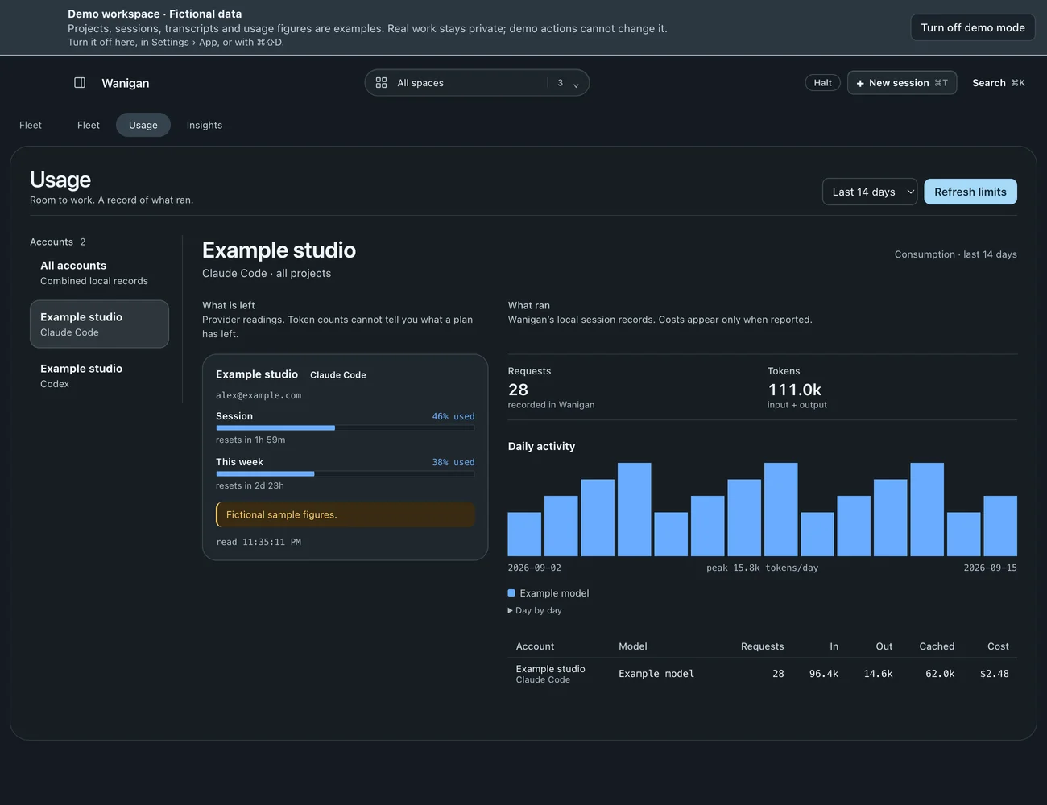Click the Model column header

pyautogui.click(x=633, y=646)
